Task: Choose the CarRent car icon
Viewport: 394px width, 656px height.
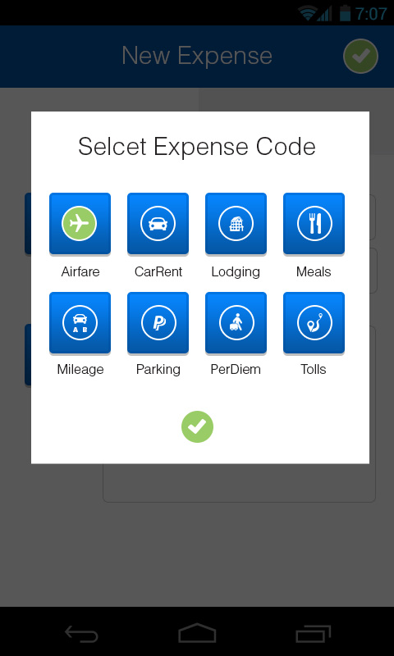Action: point(158,224)
